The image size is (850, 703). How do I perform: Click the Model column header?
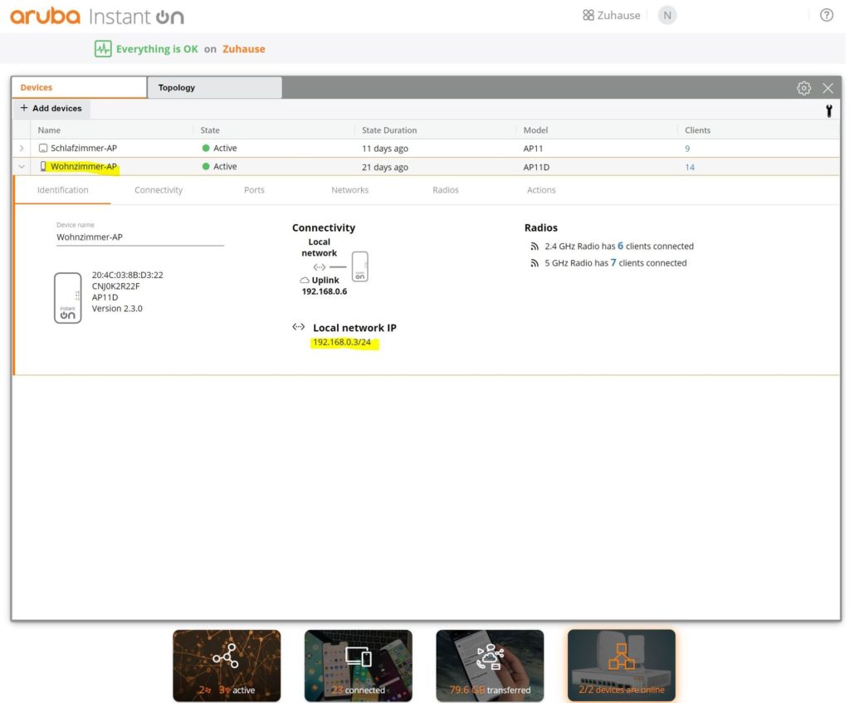point(535,130)
